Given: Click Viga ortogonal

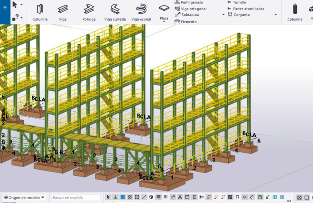Looking at the screenshot, I should (190, 9).
